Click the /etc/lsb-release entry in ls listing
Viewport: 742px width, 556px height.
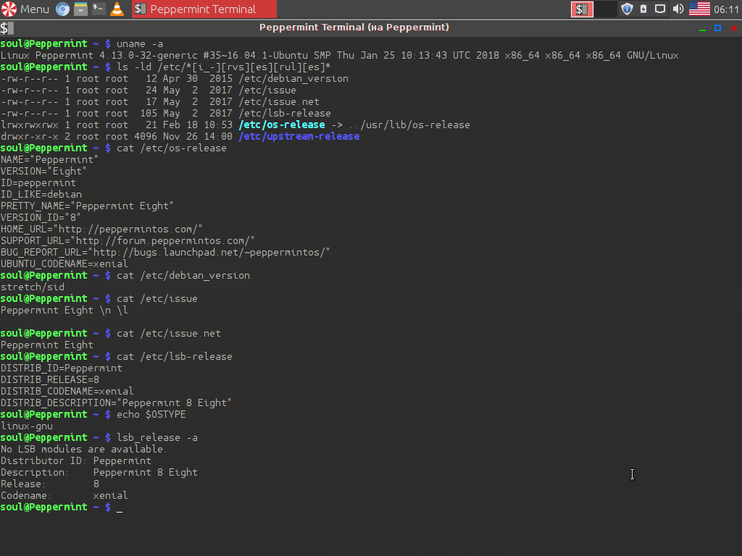tap(285, 114)
